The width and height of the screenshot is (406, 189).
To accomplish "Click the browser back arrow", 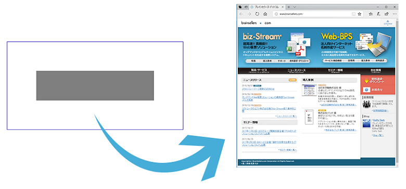I will (x=242, y=14).
